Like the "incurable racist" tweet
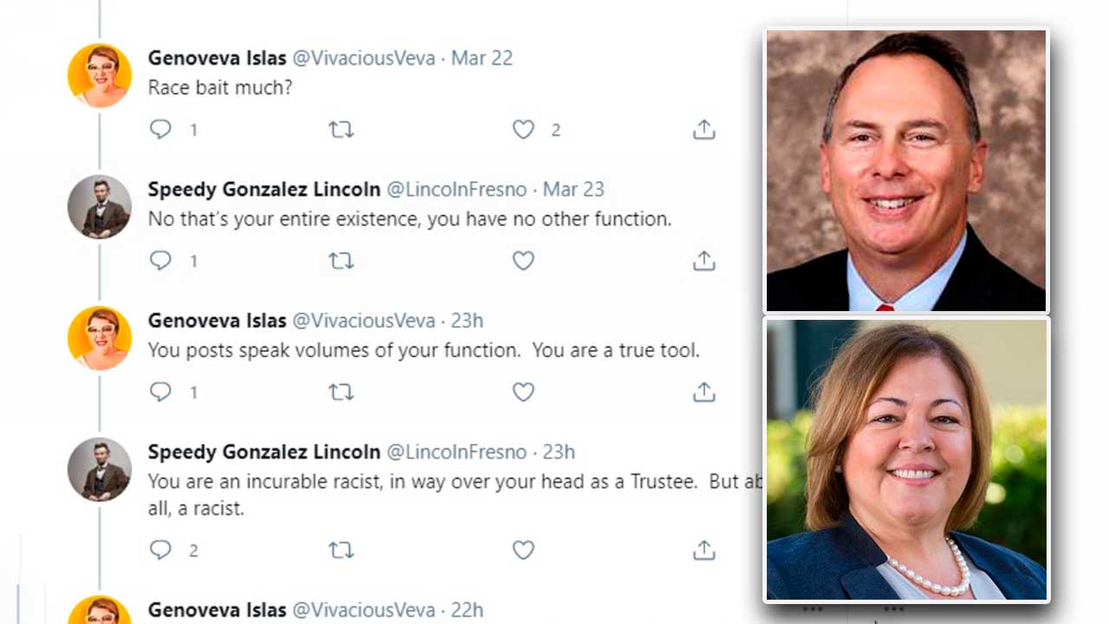 [523, 549]
